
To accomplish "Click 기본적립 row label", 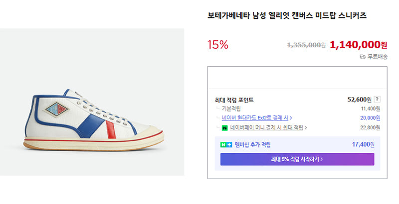I will pyautogui.click(x=231, y=108).
